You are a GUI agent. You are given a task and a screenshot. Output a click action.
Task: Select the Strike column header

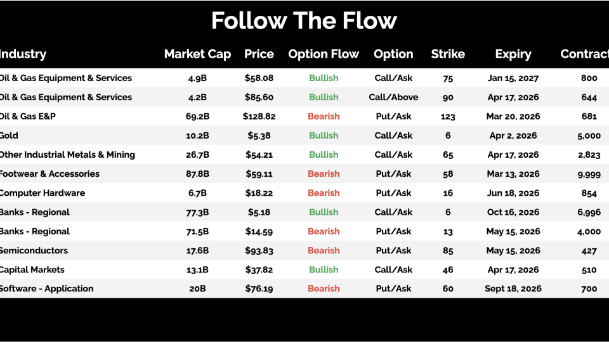(x=448, y=54)
